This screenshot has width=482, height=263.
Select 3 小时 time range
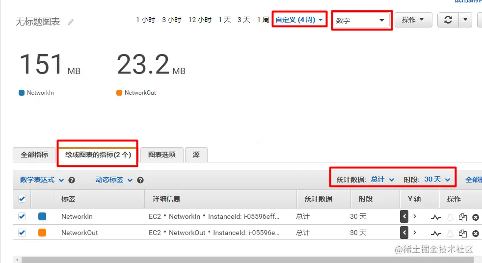pyautogui.click(x=171, y=20)
